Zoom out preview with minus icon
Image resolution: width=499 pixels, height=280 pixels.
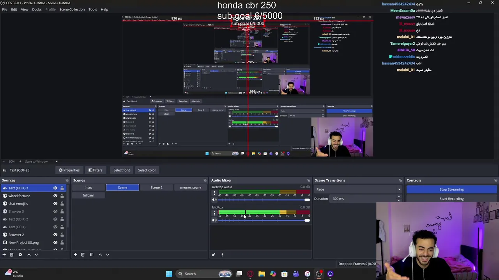coord(4,161)
